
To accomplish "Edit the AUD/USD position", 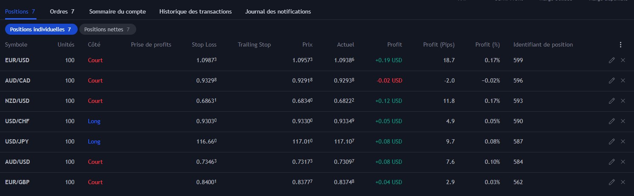I will [x=612, y=162].
